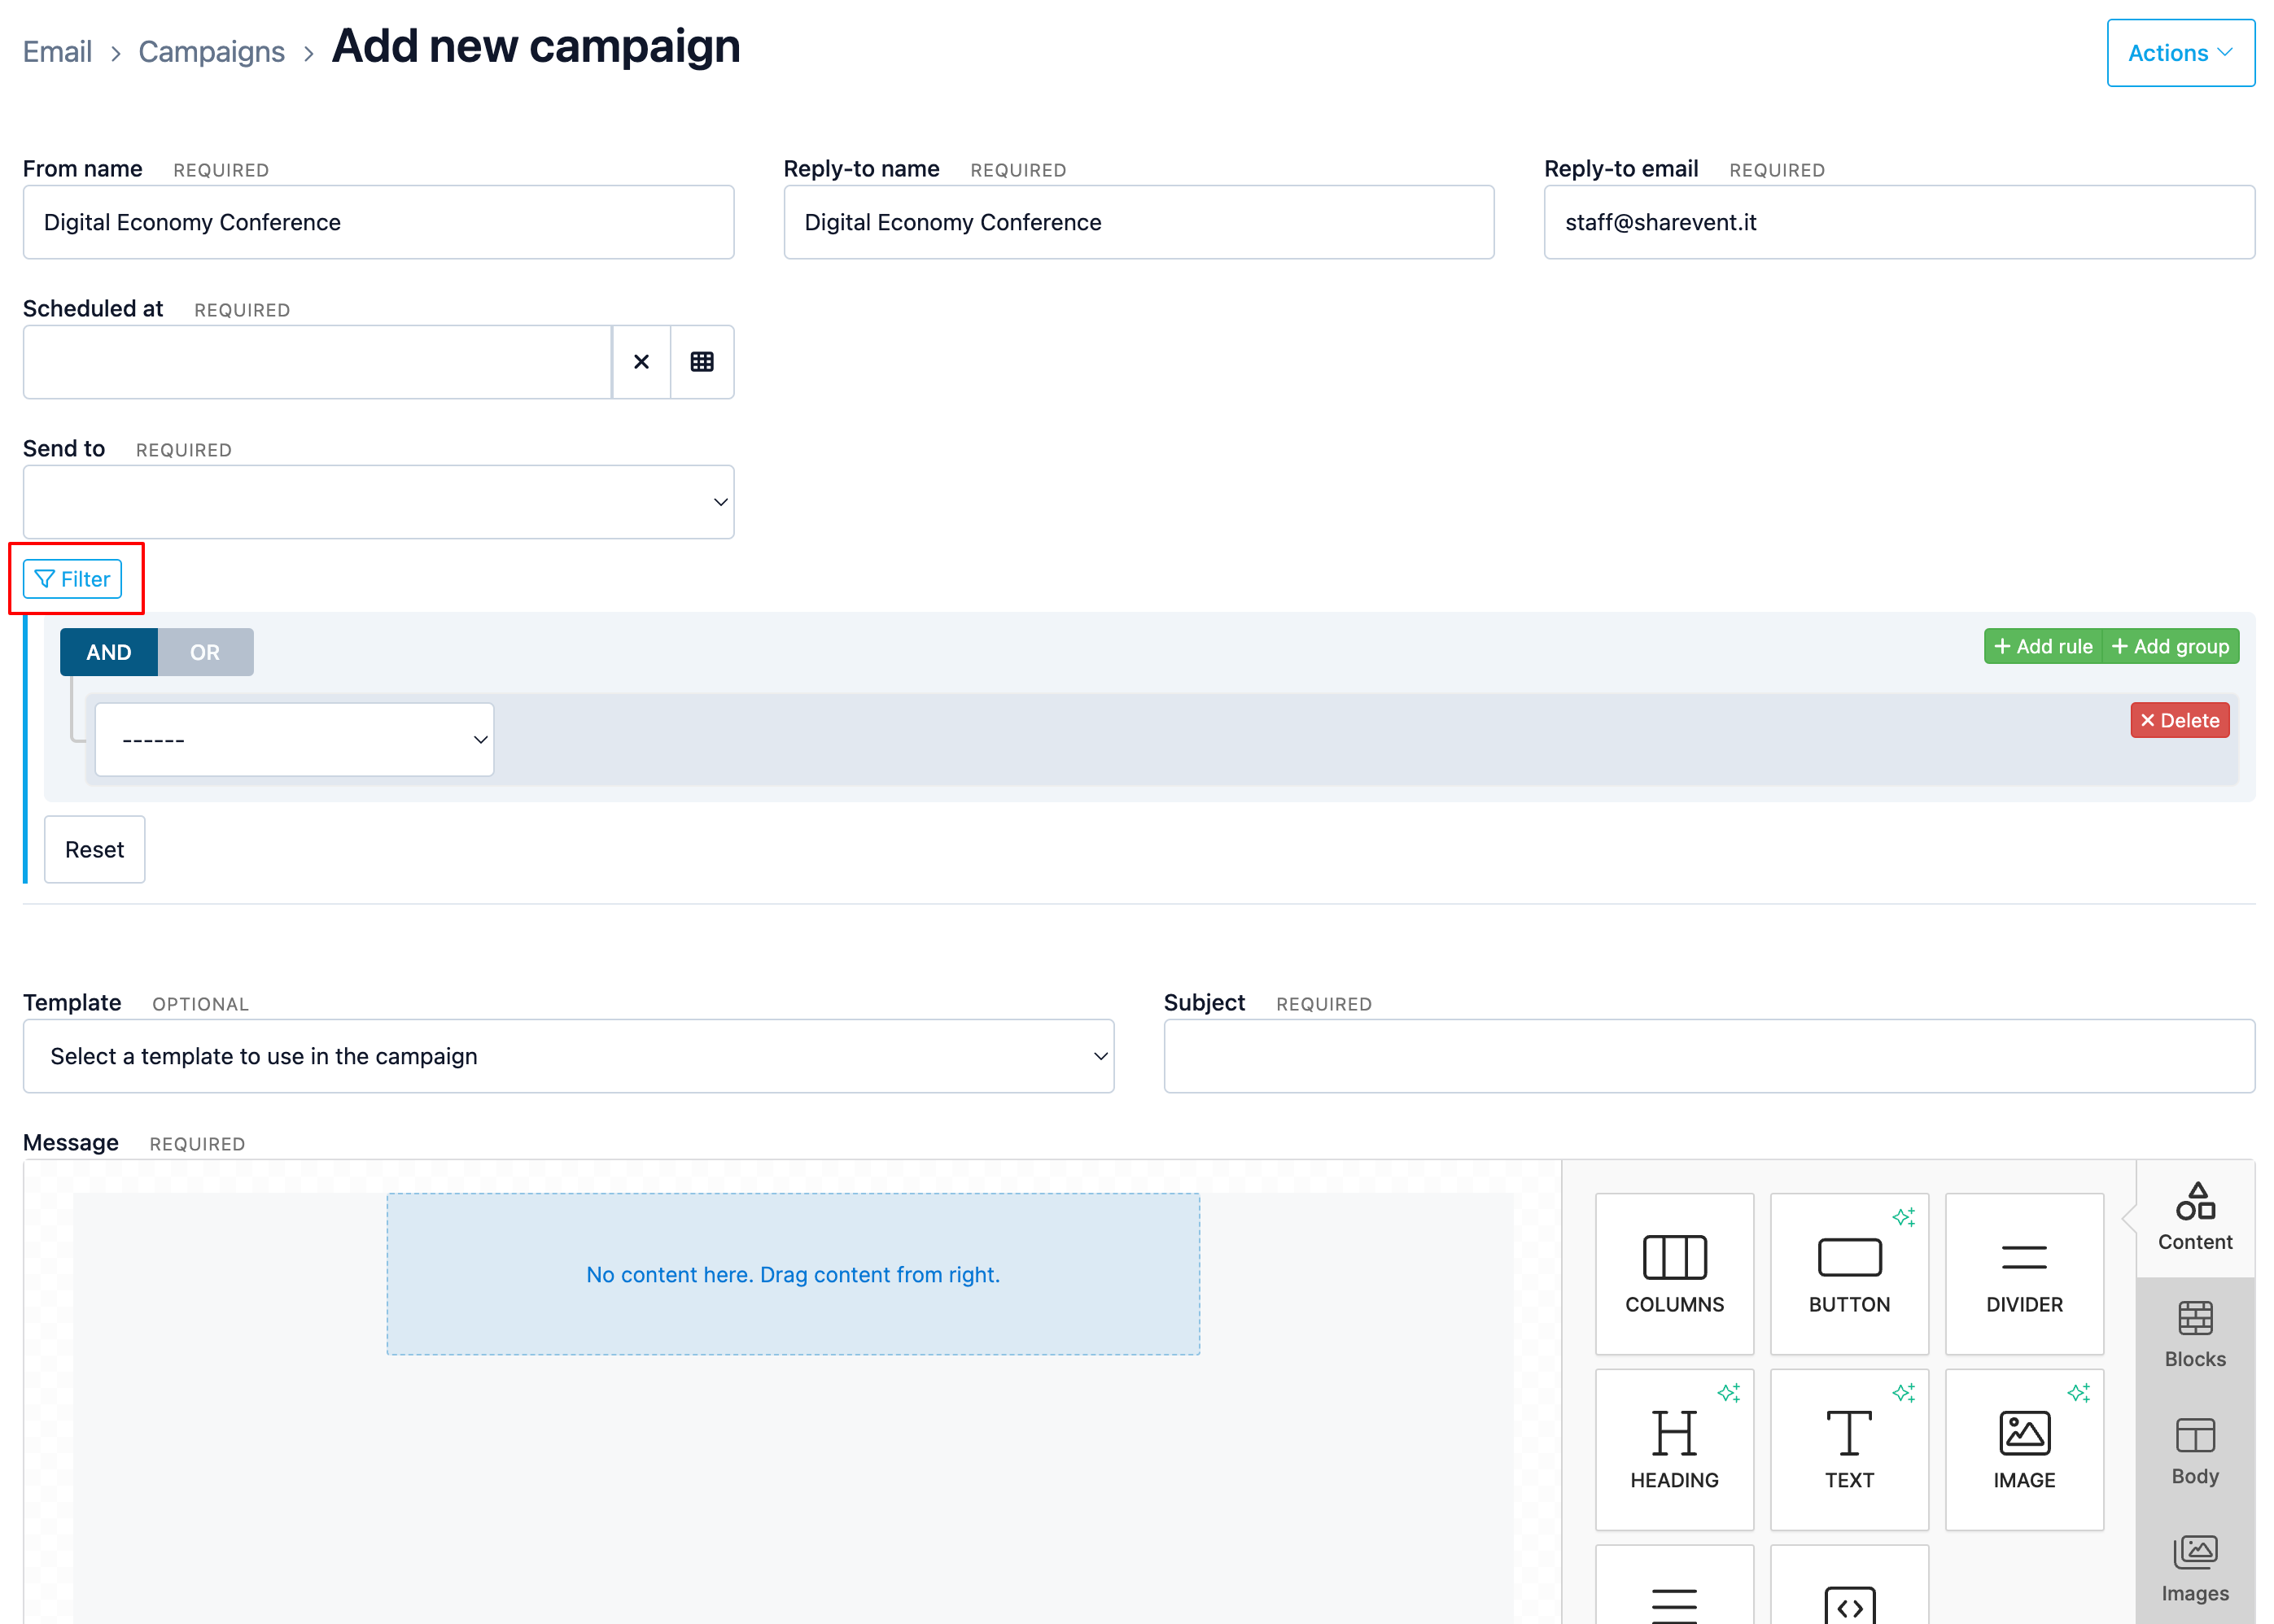Click the empty message drop area
Image resolution: width=2274 pixels, height=1624 pixels.
pos(794,1274)
